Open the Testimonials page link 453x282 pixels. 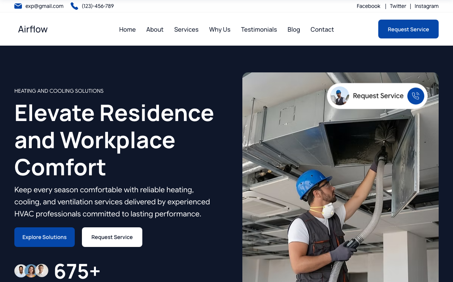[259, 29]
